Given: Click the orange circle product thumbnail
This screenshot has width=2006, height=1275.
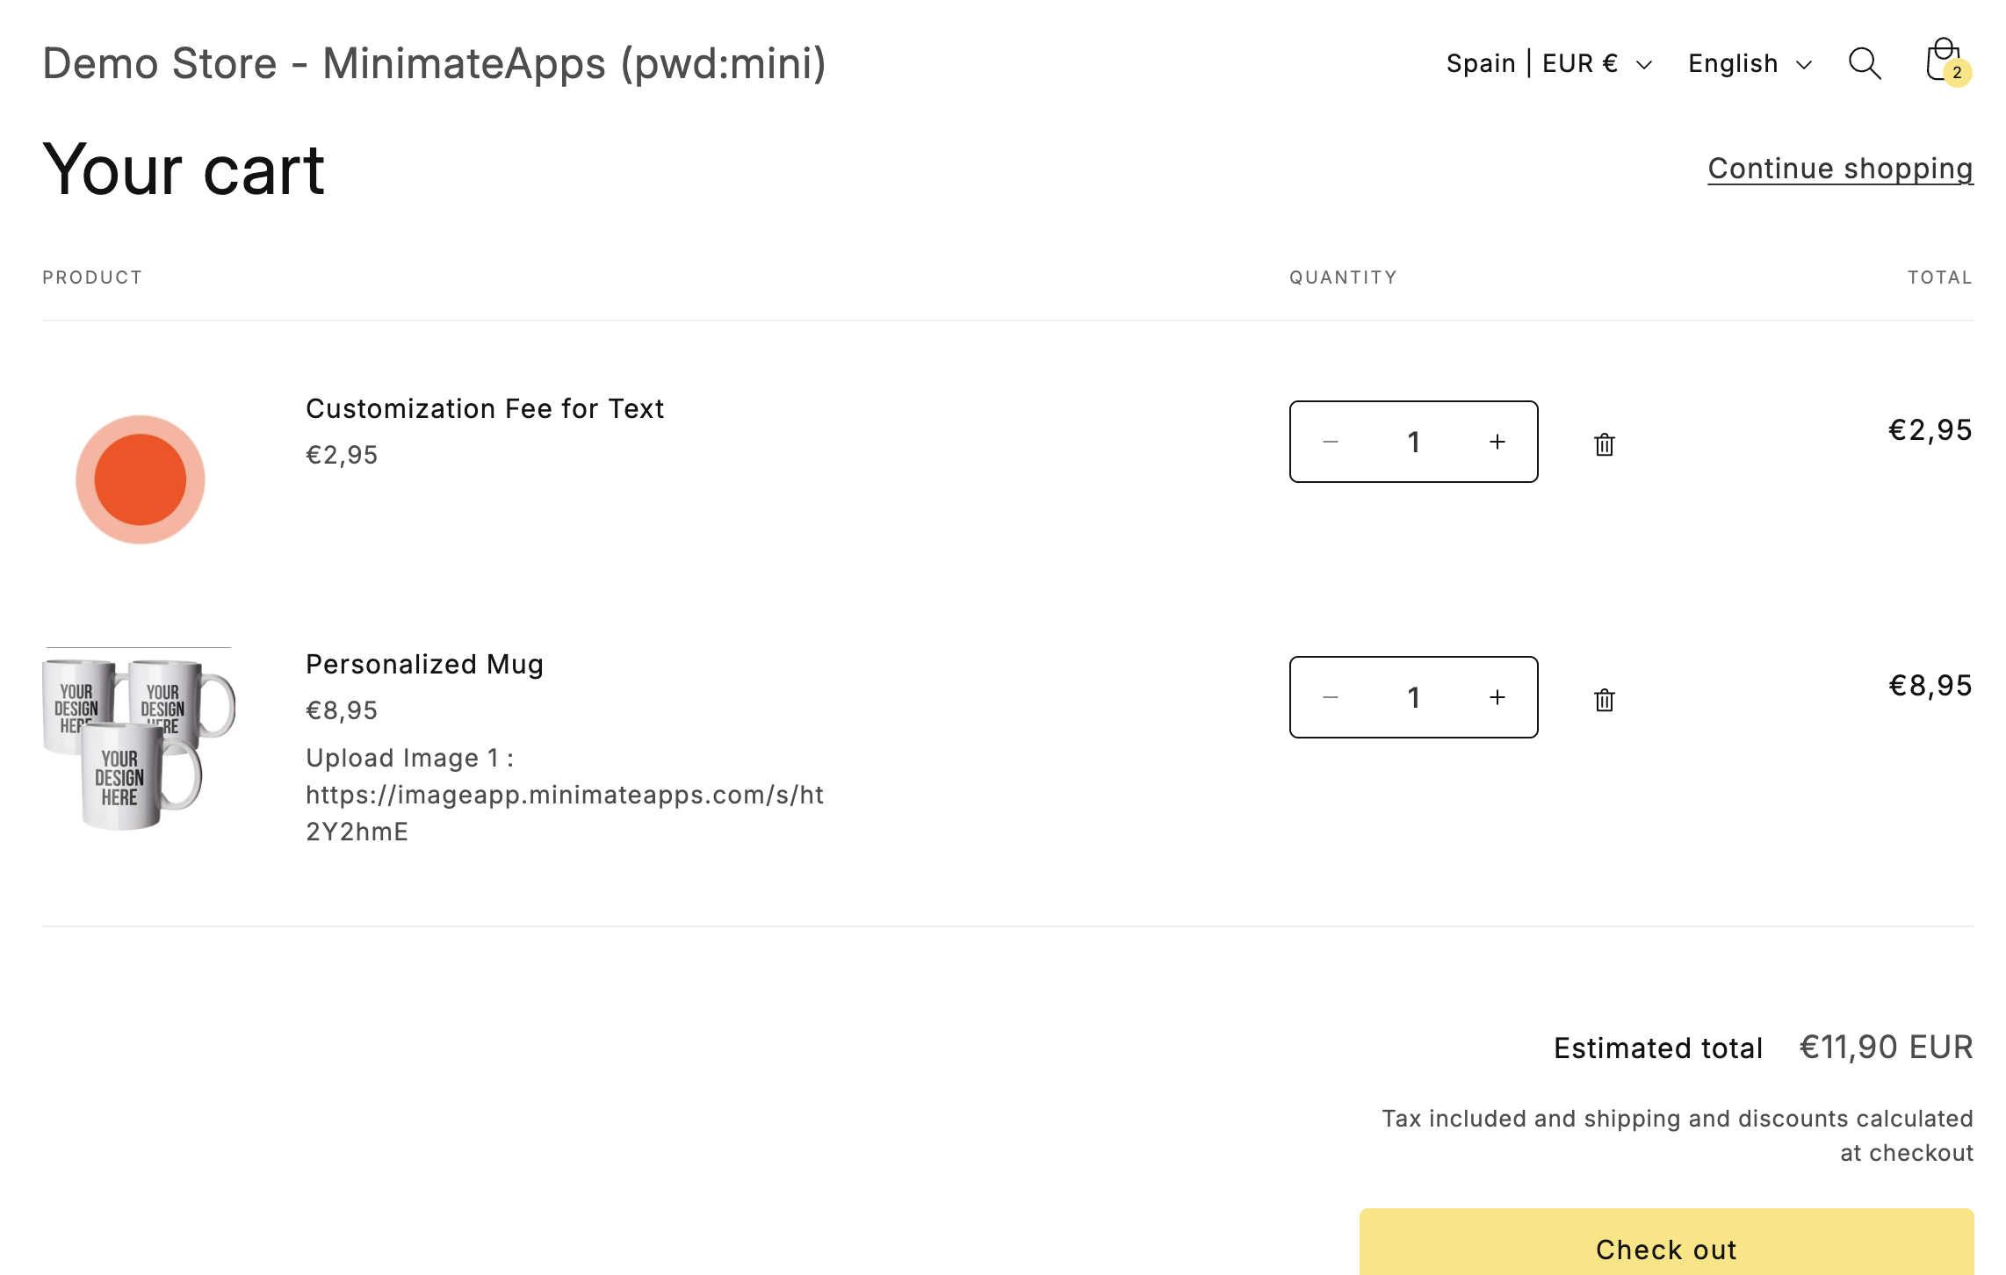Looking at the screenshot, I should coord(140,479).
